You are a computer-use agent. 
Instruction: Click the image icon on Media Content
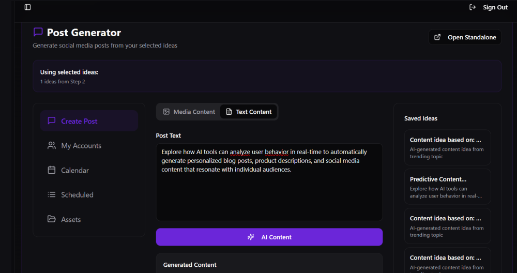tap(166, 112)
